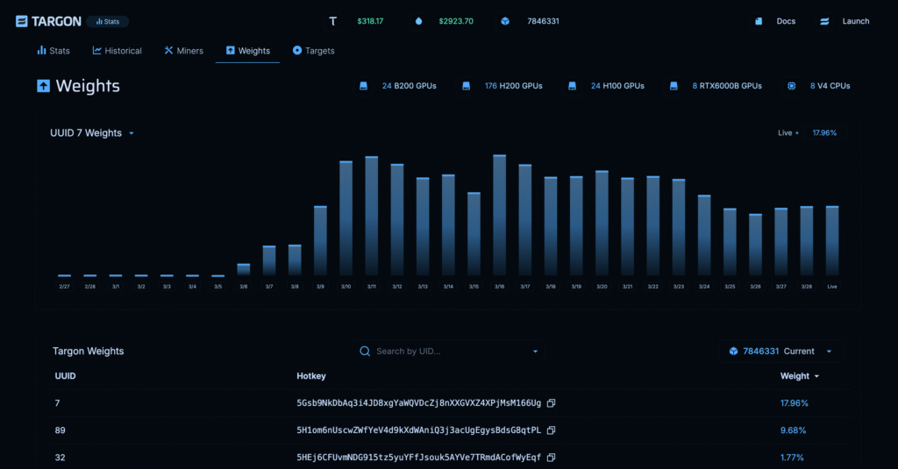Viewport: 898px width, 469px height.
Task: Open the Historical tab
Action: point(117,51)
